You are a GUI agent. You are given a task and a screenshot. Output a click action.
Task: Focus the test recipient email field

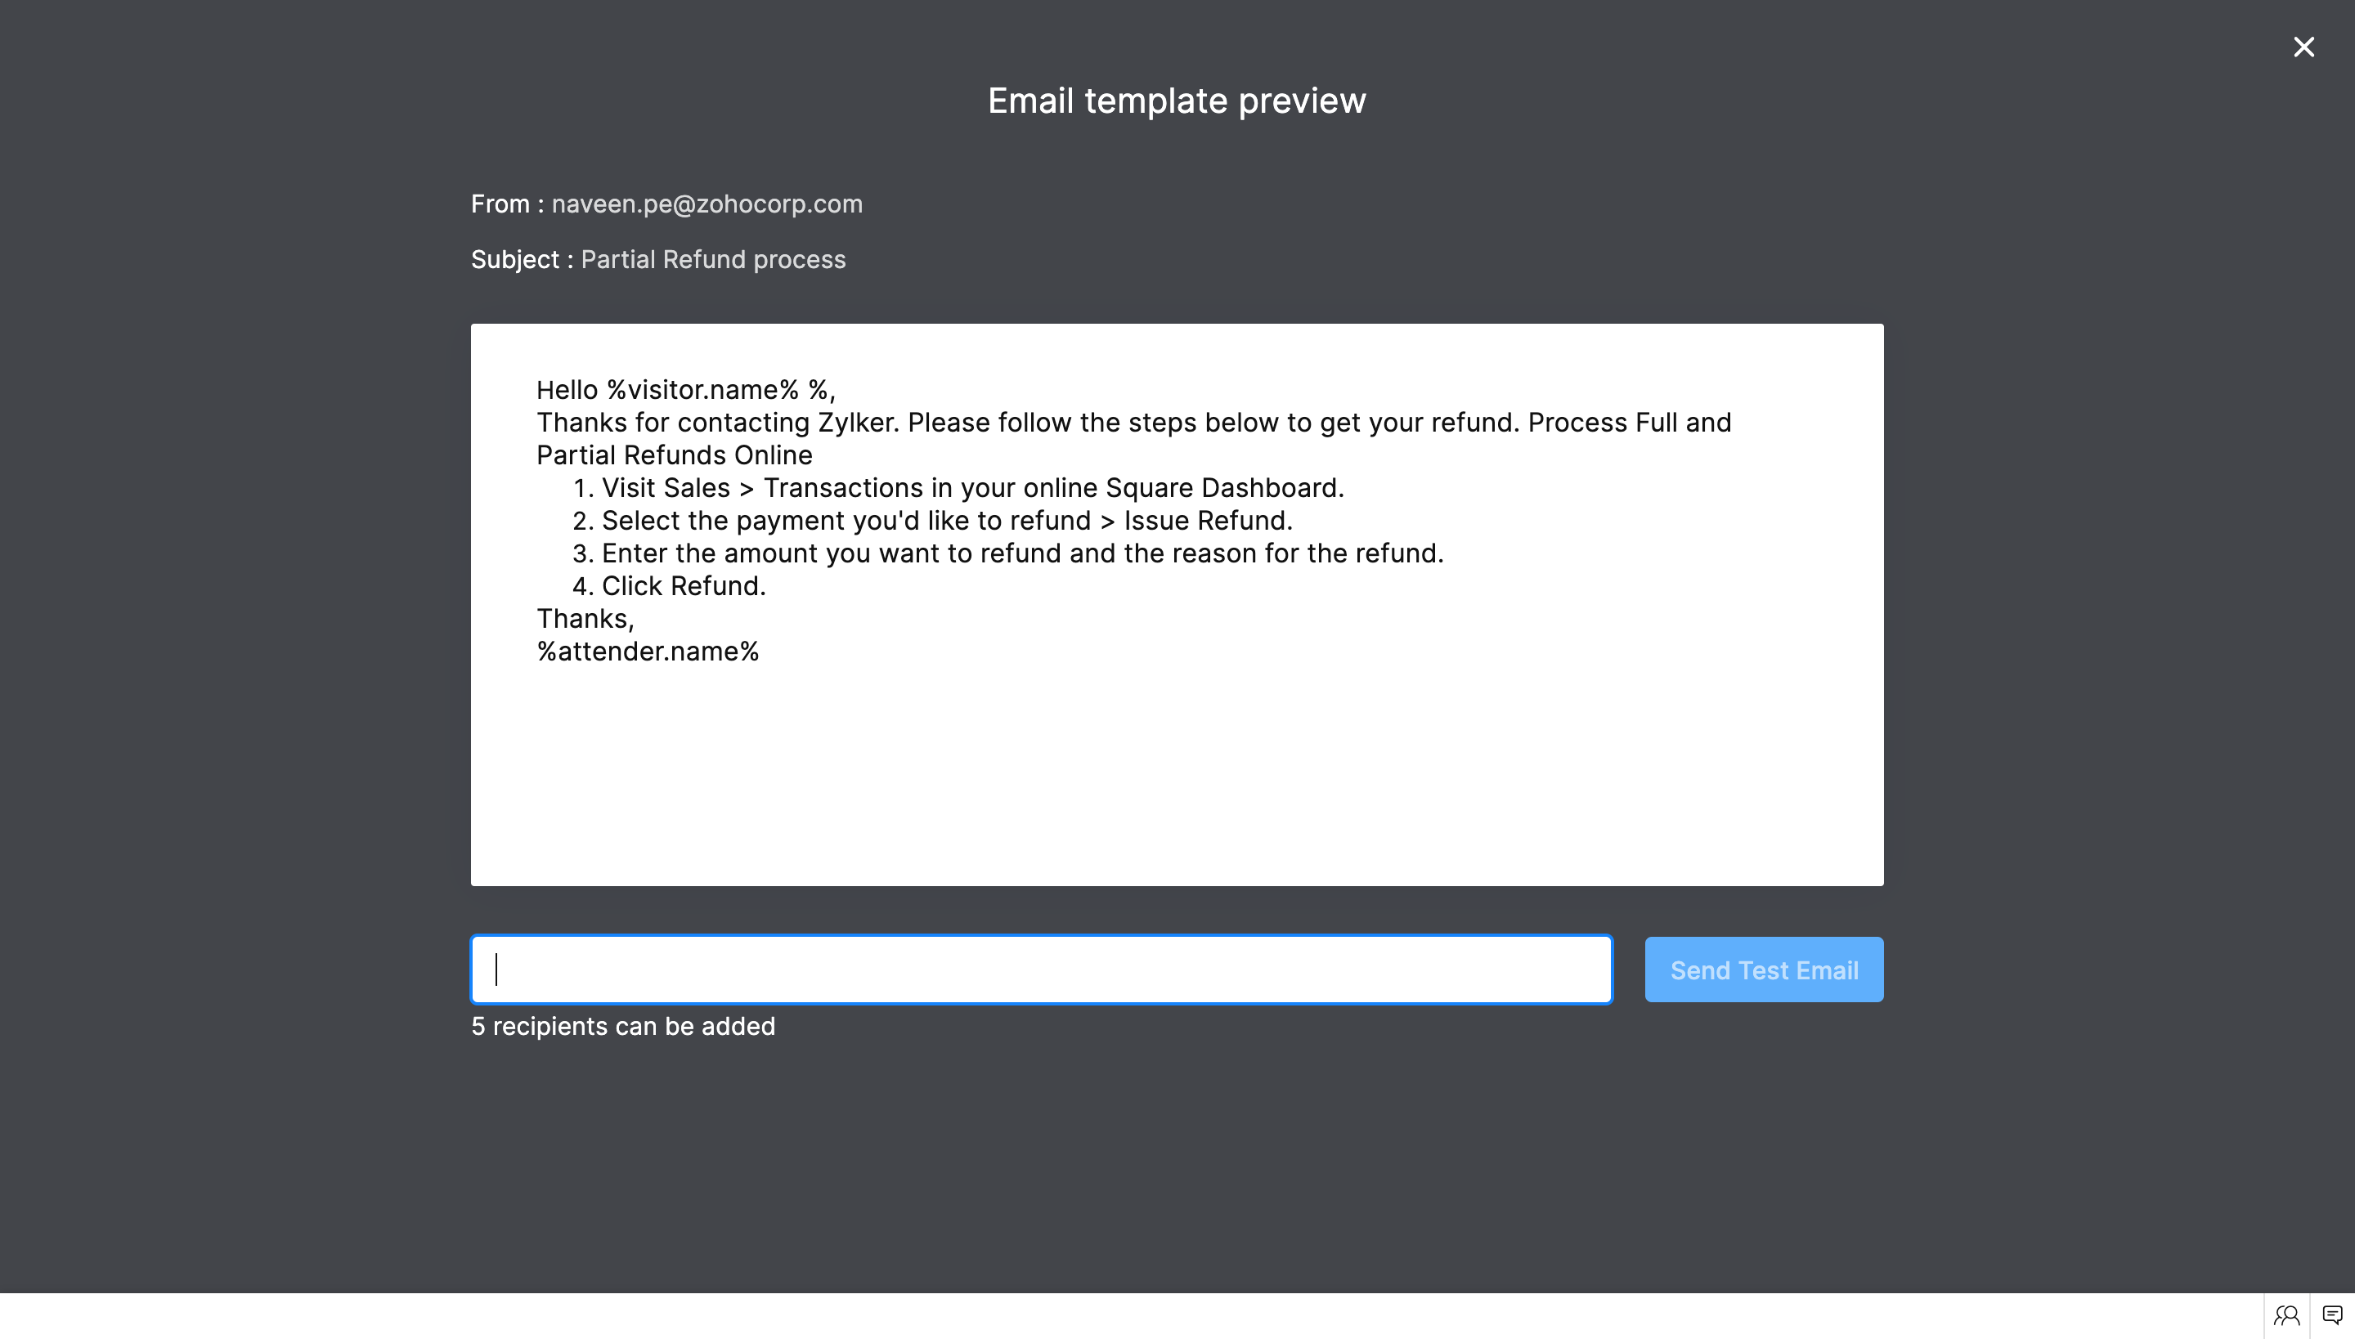[1042, 970]
